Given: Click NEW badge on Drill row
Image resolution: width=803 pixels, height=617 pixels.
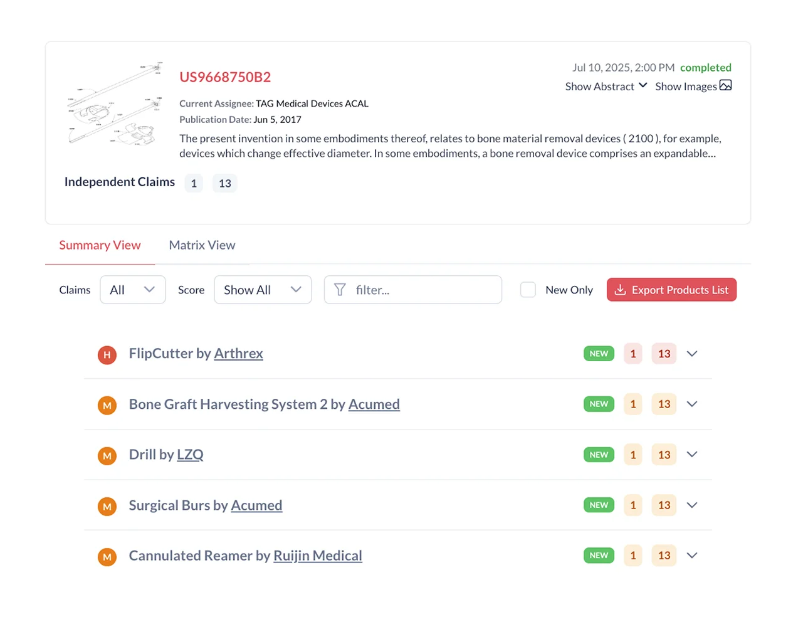Looking at the screenshot, I should (599, 455).
